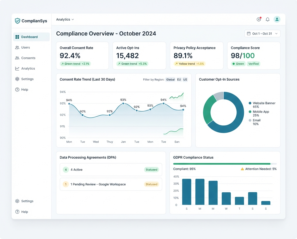
Task: Click the Verified badge
Action: coord(253,64)
